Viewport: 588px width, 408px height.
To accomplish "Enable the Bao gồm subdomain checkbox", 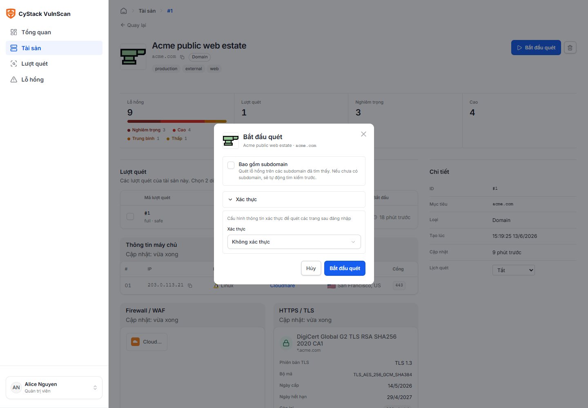I will coord(231,165).
